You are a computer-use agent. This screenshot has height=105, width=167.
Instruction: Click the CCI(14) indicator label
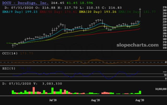point(8,54)
